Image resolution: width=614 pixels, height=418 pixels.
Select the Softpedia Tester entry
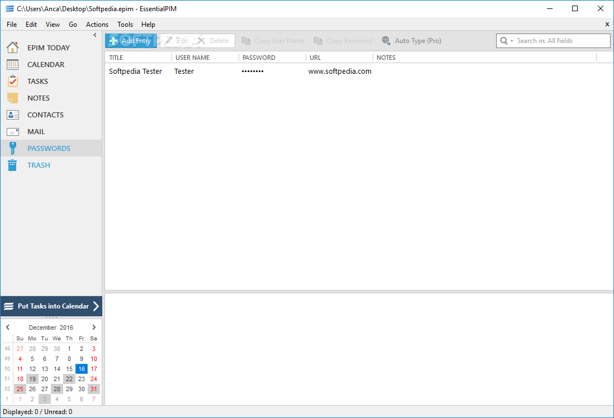click(x=136, y=72)
